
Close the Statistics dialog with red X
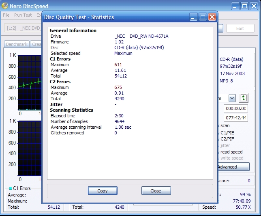tap(212, 17)
